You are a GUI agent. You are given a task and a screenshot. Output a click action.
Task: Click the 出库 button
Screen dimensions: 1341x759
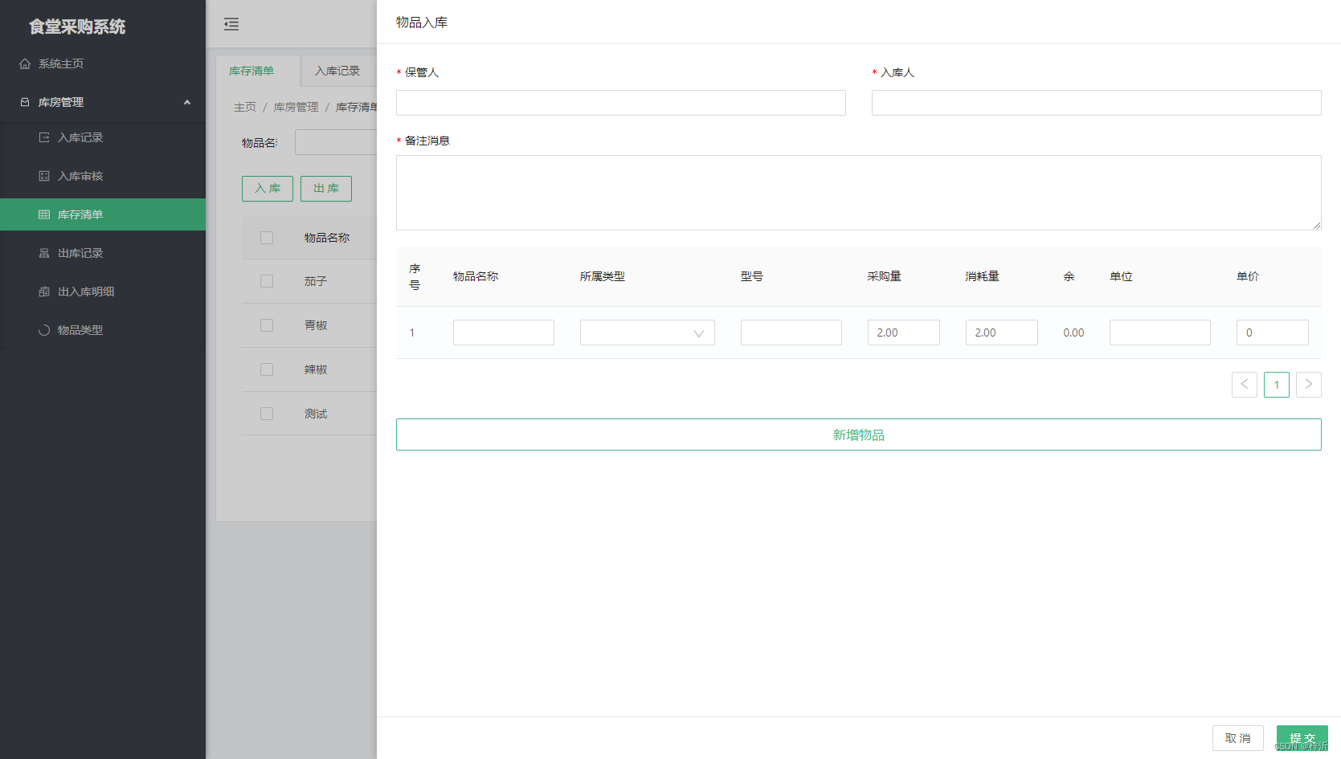point(326,188)
